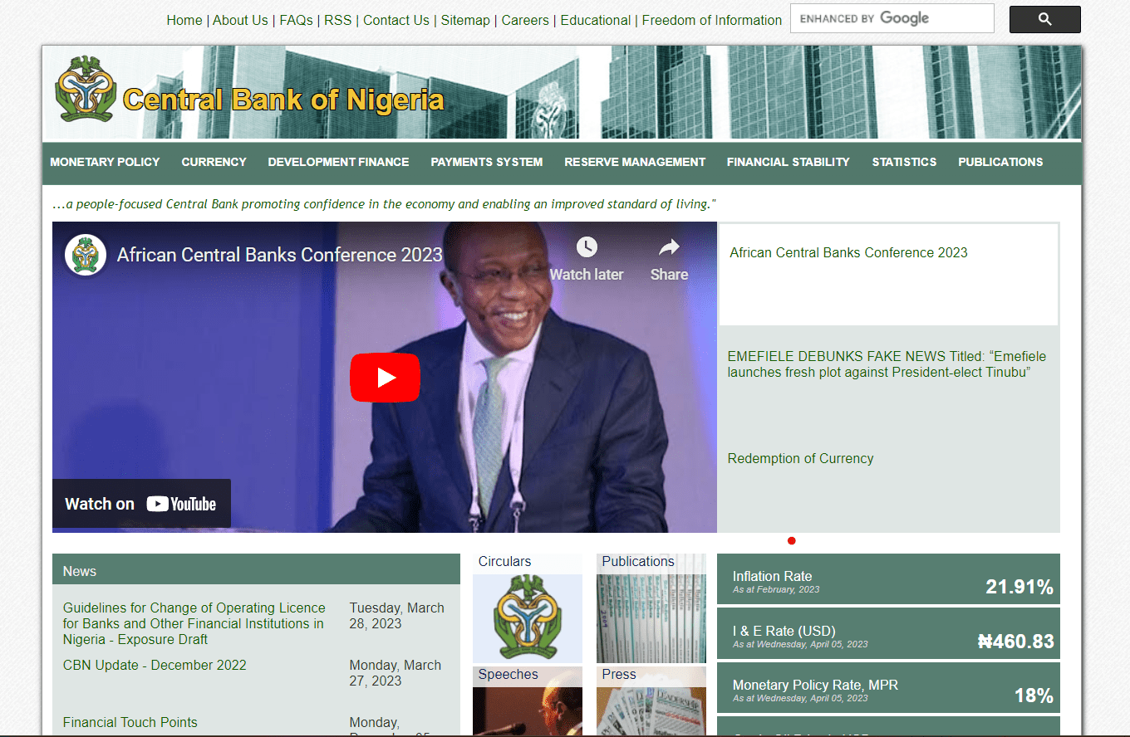Open Watch on YouTube button
The image size is (1130, 737).
click(x=141, y=504)
